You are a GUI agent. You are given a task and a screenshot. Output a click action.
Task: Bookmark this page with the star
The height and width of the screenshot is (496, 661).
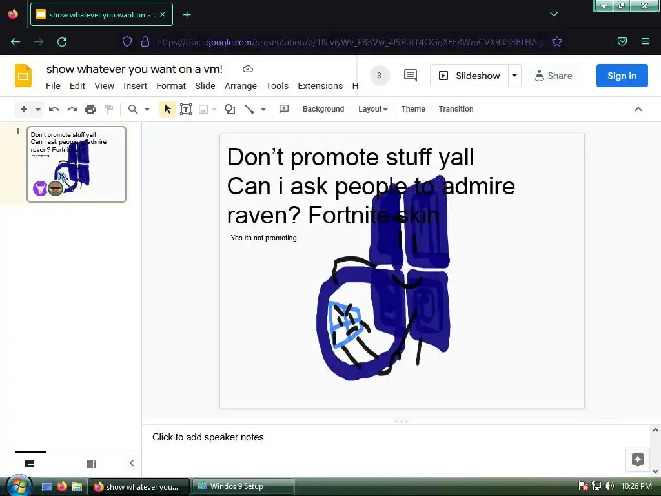(x=557, y=41)
